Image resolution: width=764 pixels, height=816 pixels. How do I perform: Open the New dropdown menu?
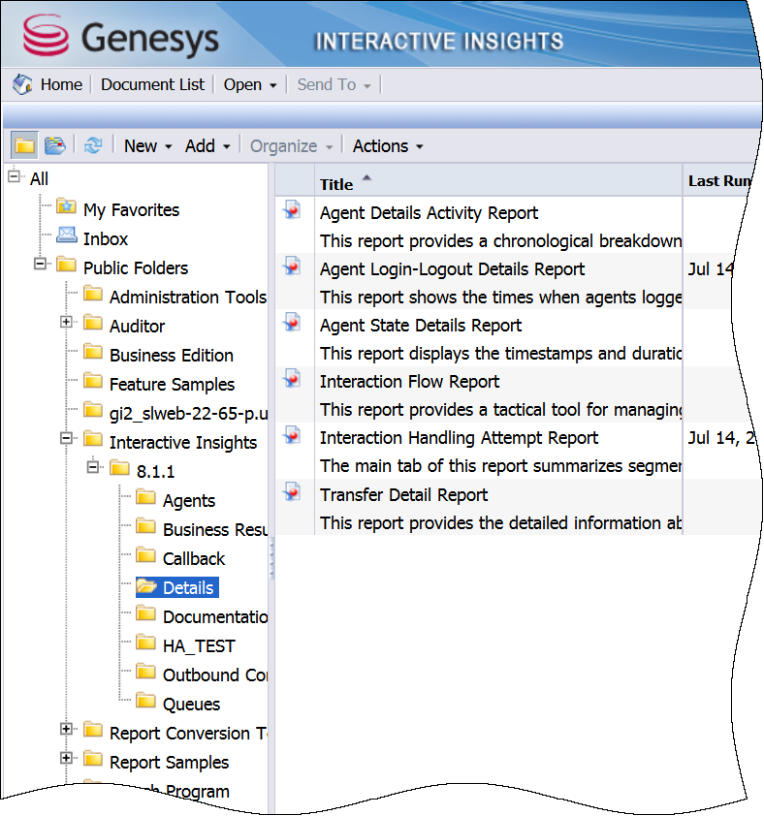[x=147, y=146]
